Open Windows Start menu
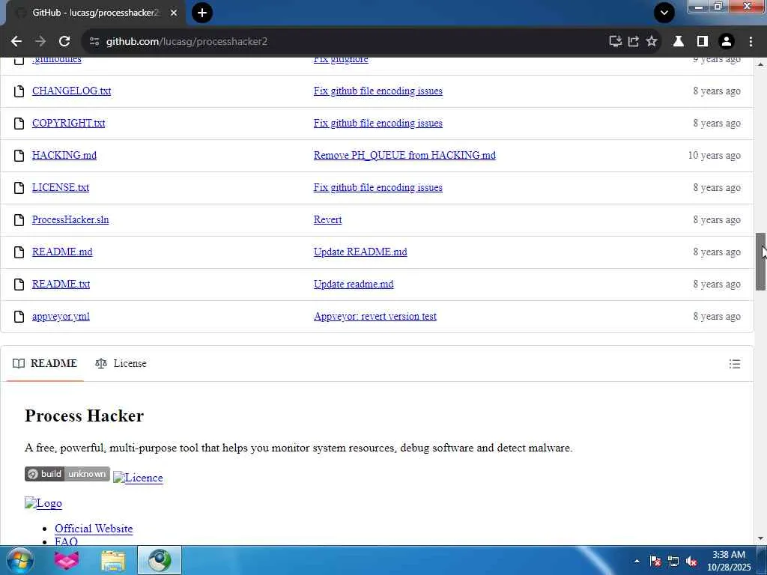 coord(19,560)
